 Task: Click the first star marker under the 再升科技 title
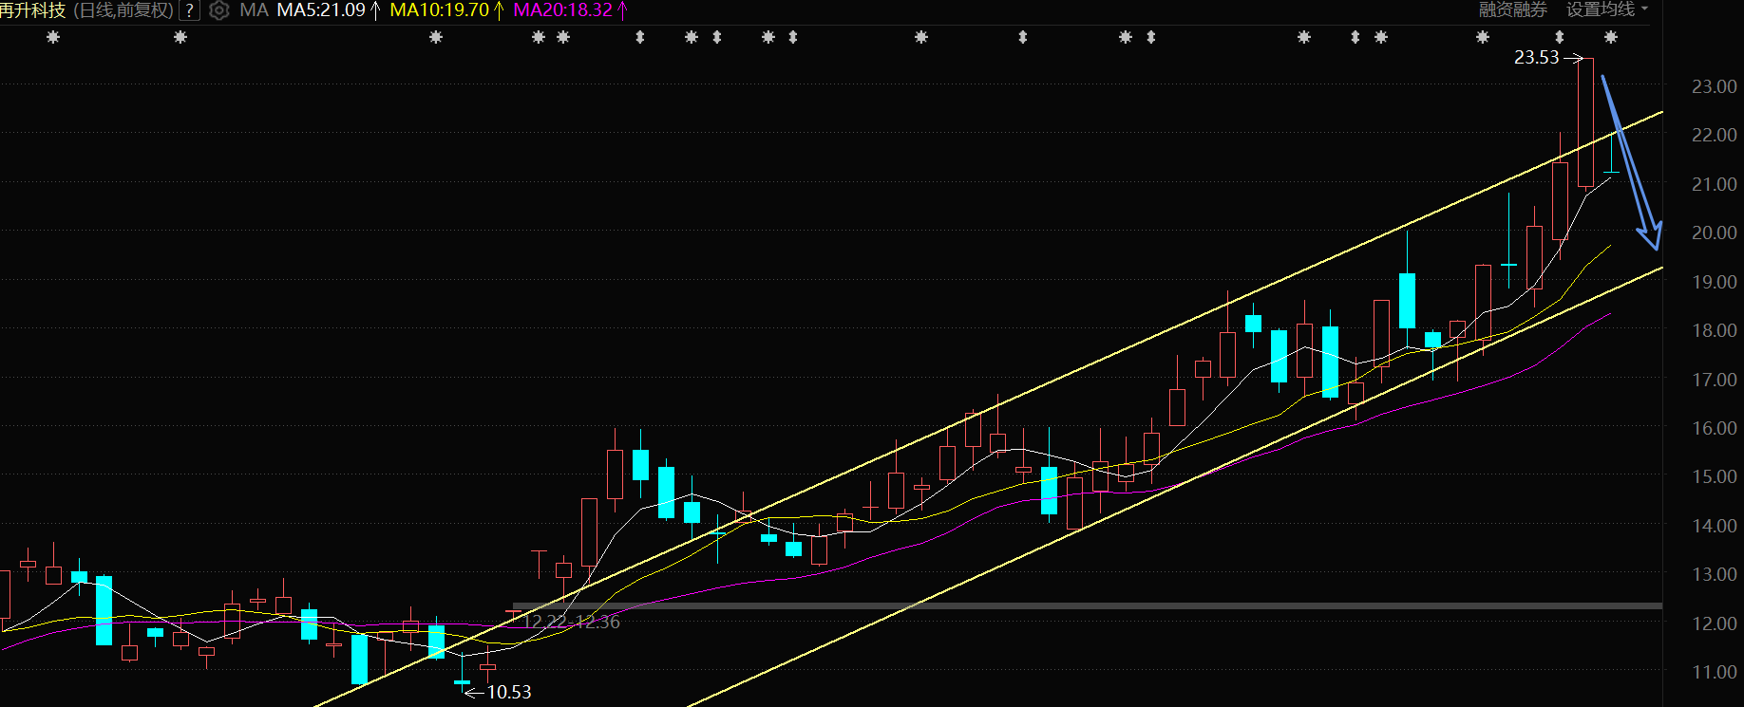coord(53,37)
